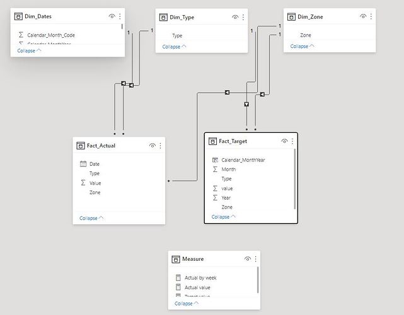Select the Fact_Target table header title
Viewport: 404px width, 315px height.
233,141
